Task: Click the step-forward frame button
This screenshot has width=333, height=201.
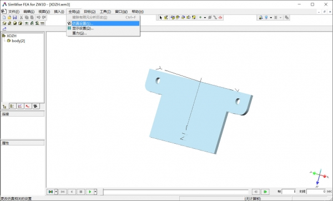Action: coord(265,192)
